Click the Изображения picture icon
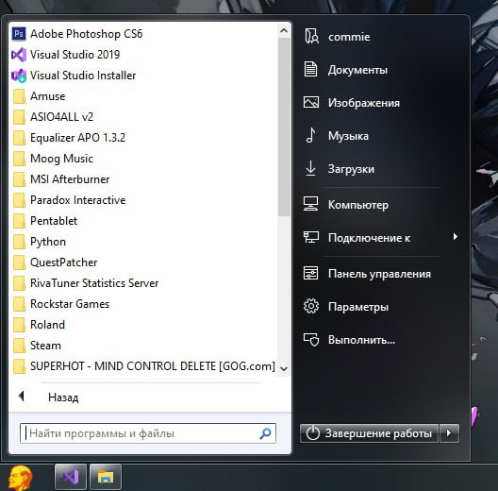498x491 pixels. (311, 102)
